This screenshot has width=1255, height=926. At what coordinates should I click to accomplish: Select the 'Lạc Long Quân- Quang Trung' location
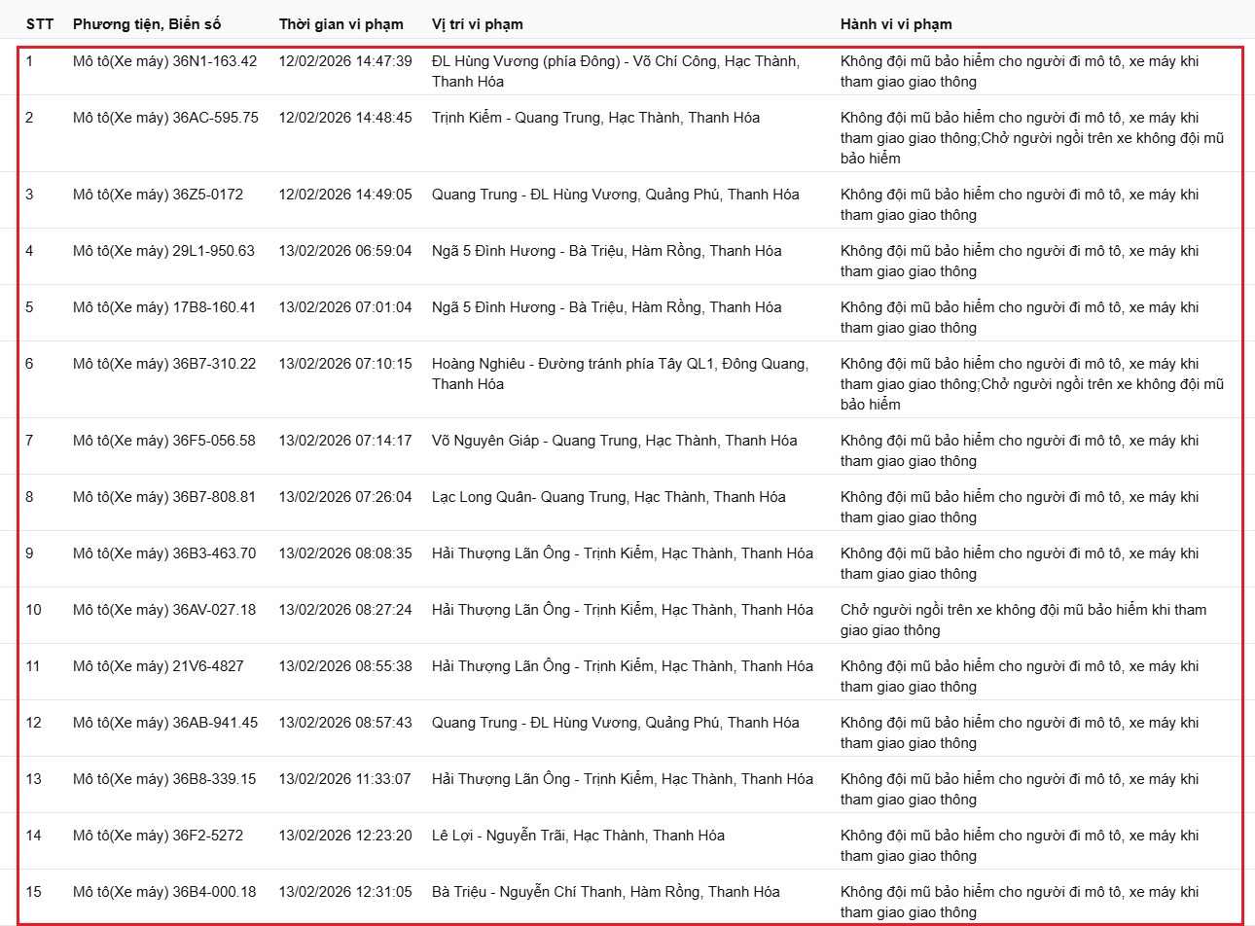608,497
